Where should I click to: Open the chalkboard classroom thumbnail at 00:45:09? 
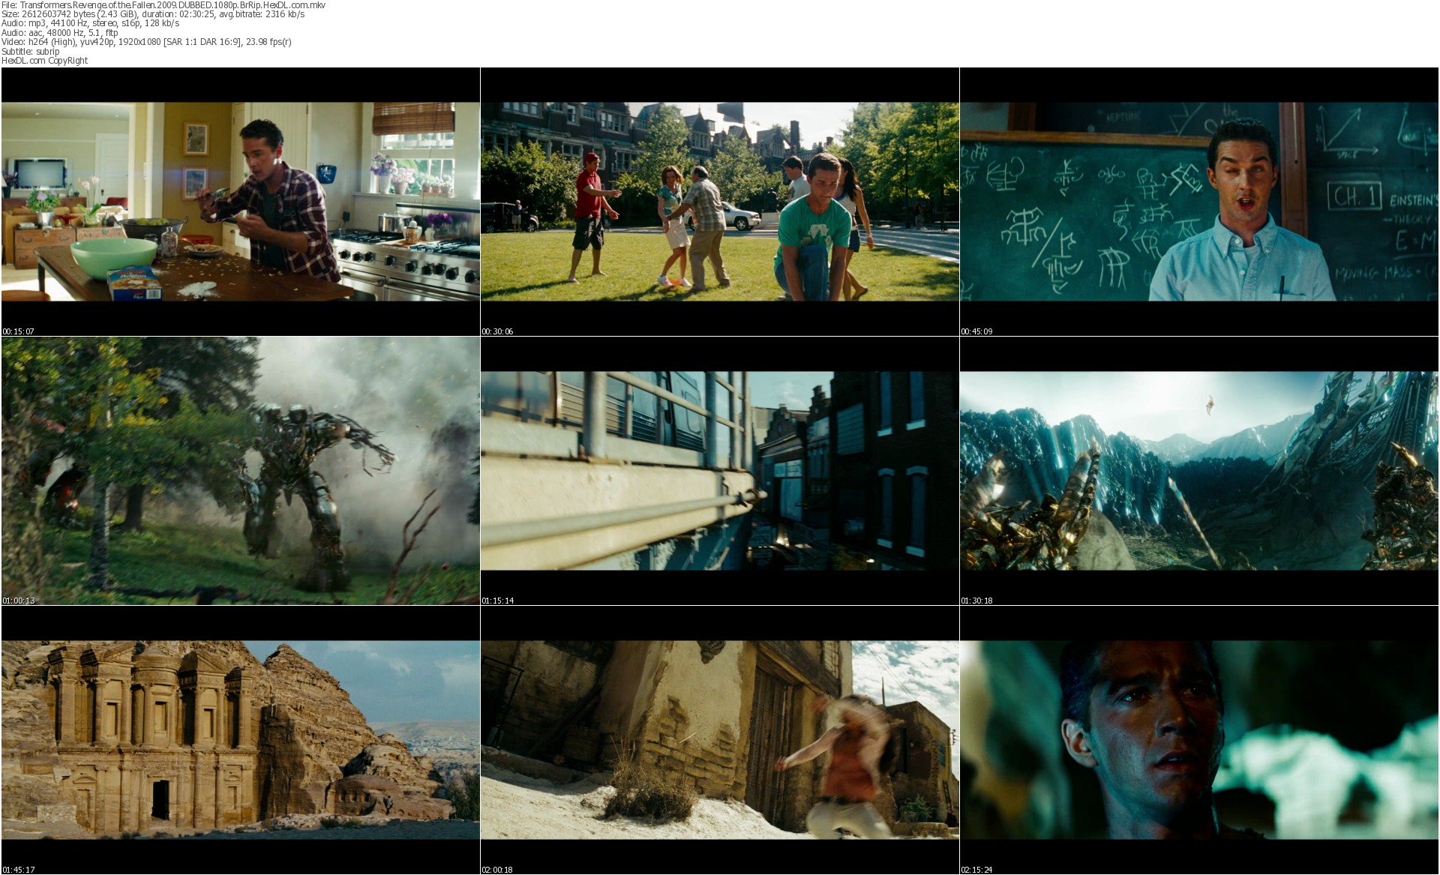[1199, 201]
